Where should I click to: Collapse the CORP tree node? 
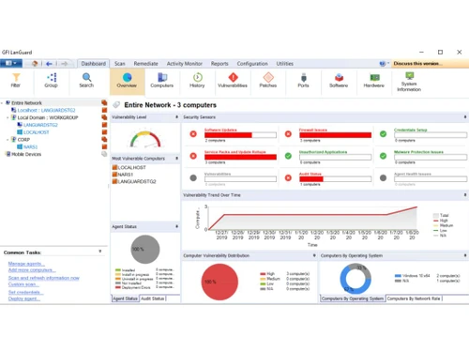[8, 140]
